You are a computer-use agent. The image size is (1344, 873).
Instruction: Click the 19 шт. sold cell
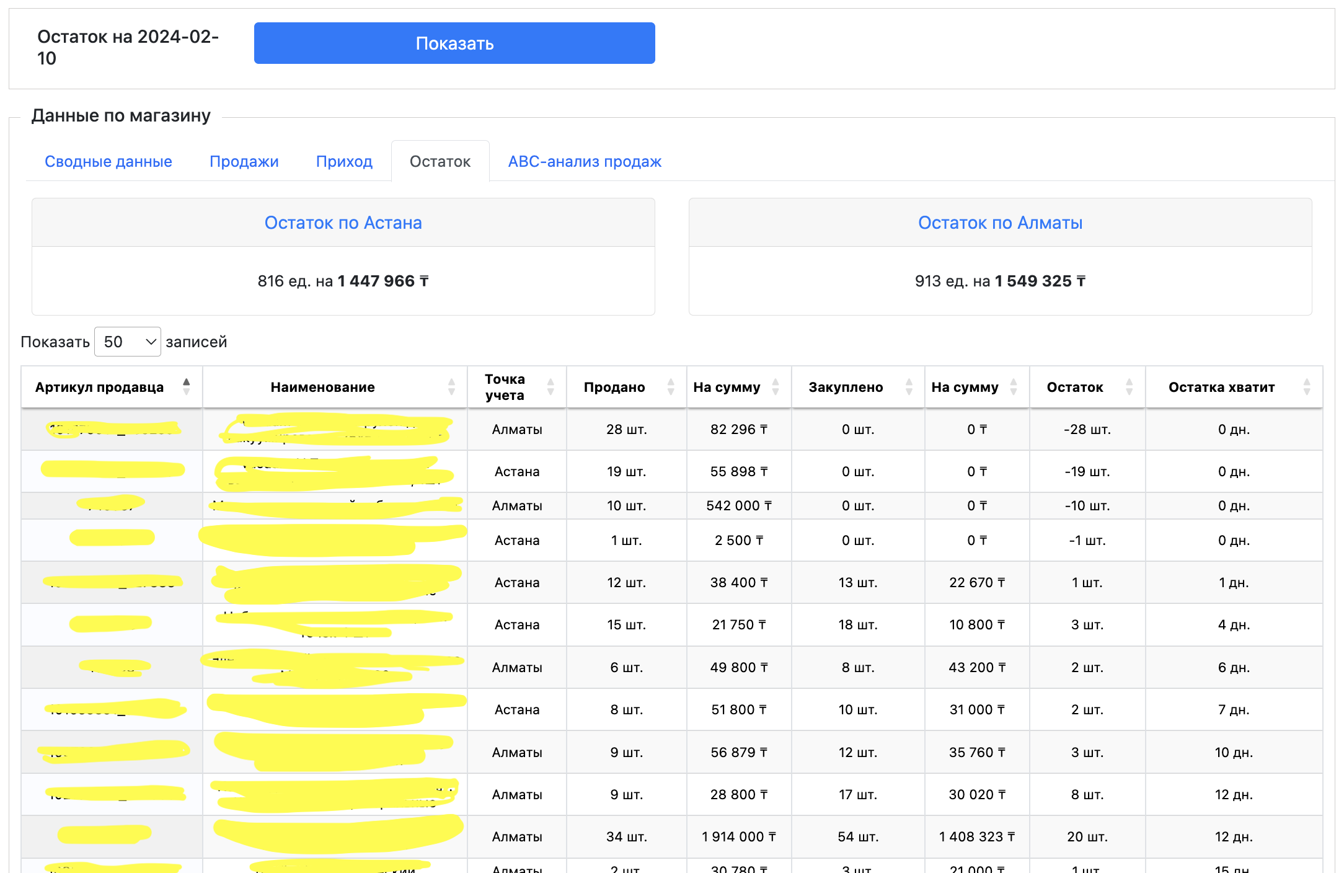coord(626,471)
